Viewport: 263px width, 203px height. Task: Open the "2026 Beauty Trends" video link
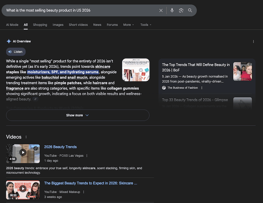click(60, 147)
